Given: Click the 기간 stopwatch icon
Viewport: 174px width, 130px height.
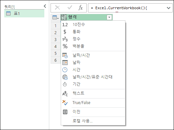Looking at the screenshot, I should point(65,84).
